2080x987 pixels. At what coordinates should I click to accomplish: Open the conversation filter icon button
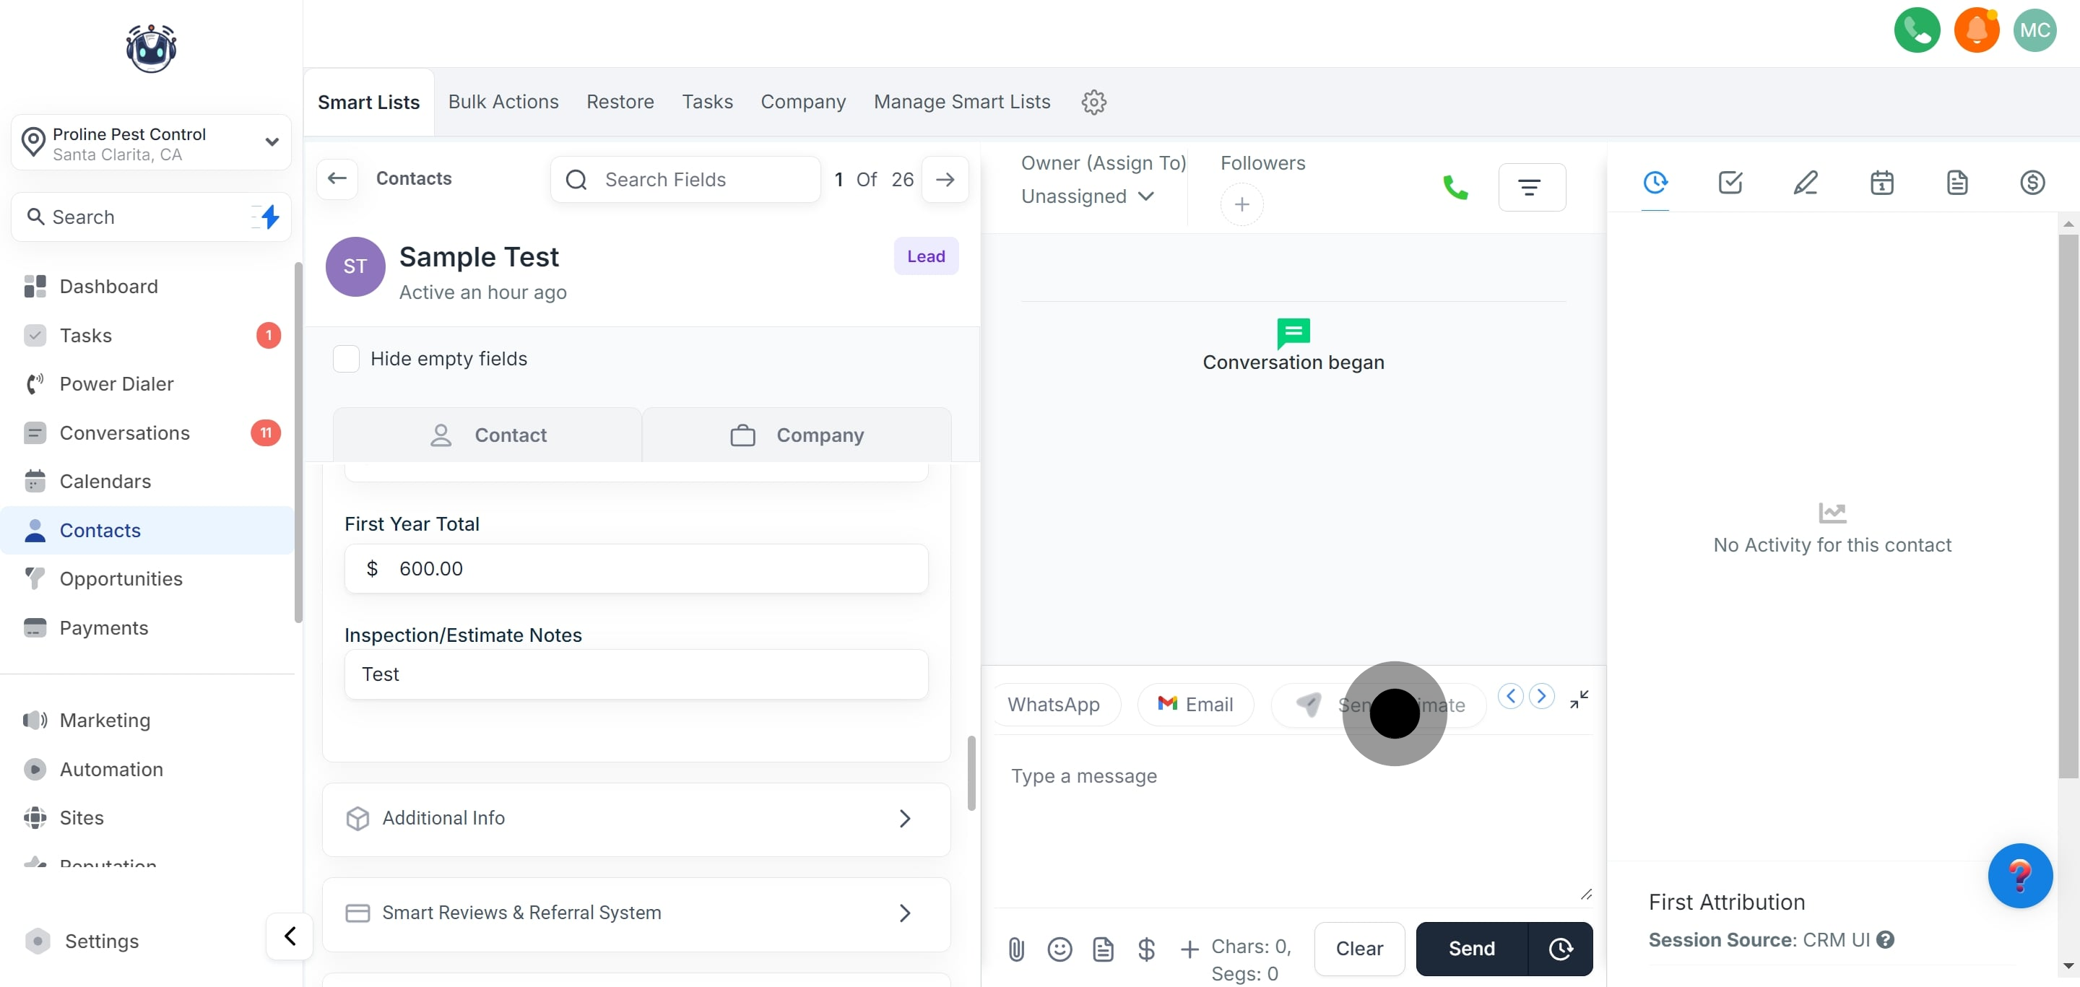[1531, 187]
